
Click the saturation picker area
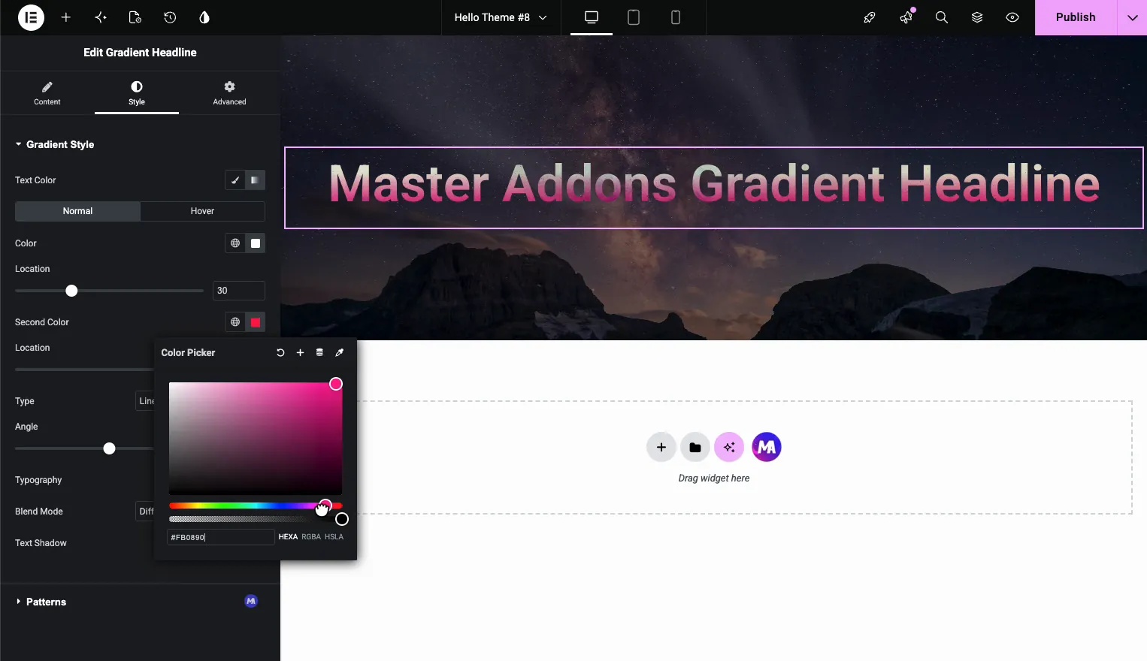pyautogui.click(x=256, y=439)
